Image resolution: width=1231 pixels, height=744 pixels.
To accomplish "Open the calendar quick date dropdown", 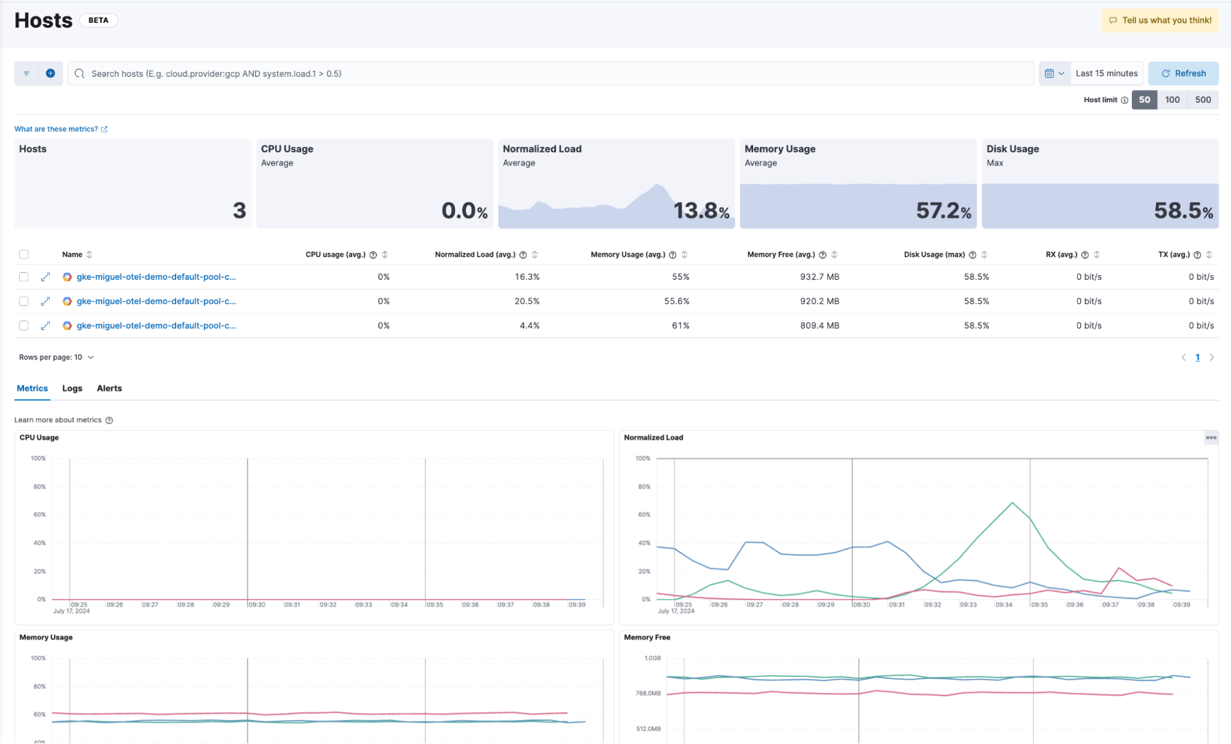I will click(x=1054, y=73).
